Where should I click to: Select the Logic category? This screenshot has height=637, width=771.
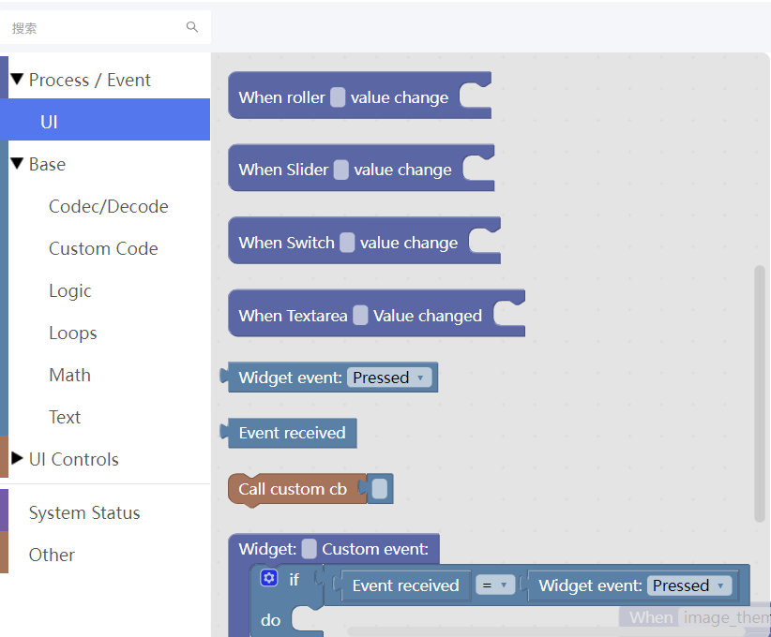click(69, 290)
